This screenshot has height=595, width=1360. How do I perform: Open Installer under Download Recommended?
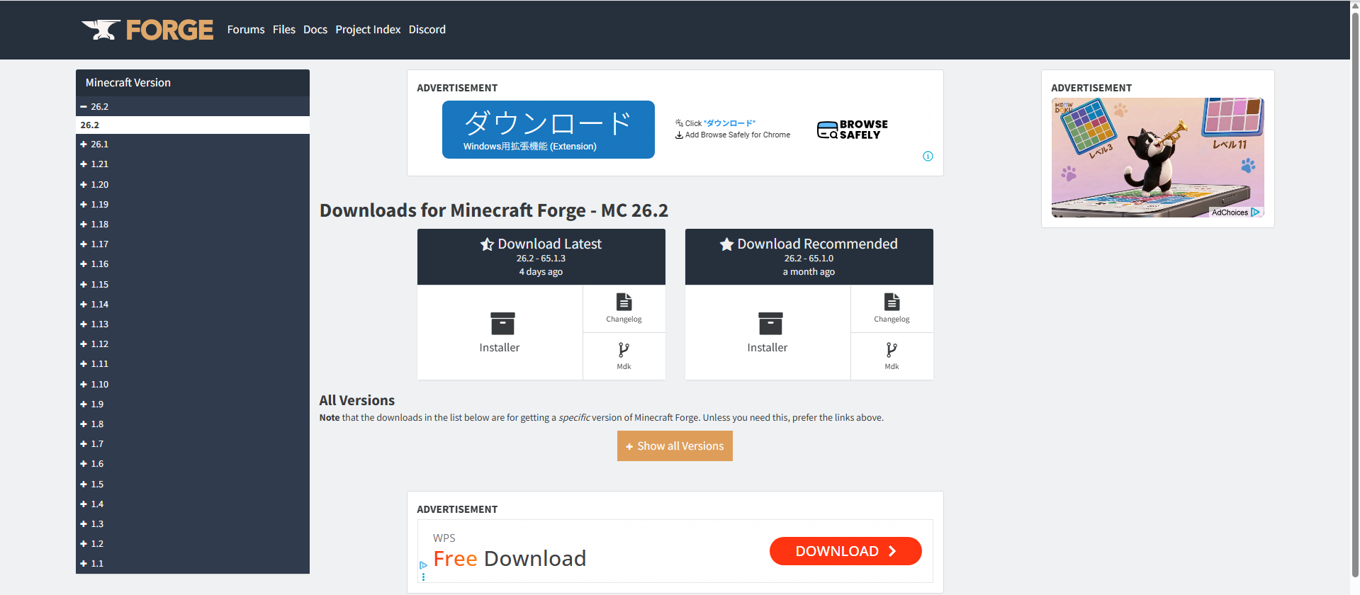point(768,332)
